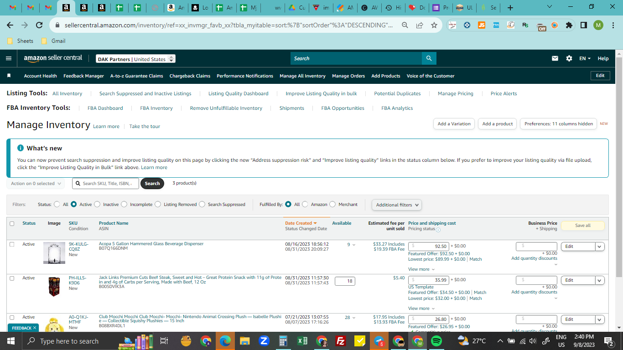Click the search magnifier button in header
This screenshot has width=623, height=350.
coord(429,58)
